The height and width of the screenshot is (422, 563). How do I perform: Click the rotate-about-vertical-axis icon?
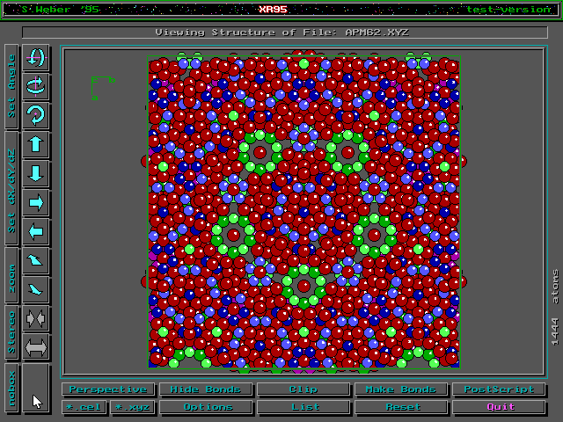pos(35,86)
